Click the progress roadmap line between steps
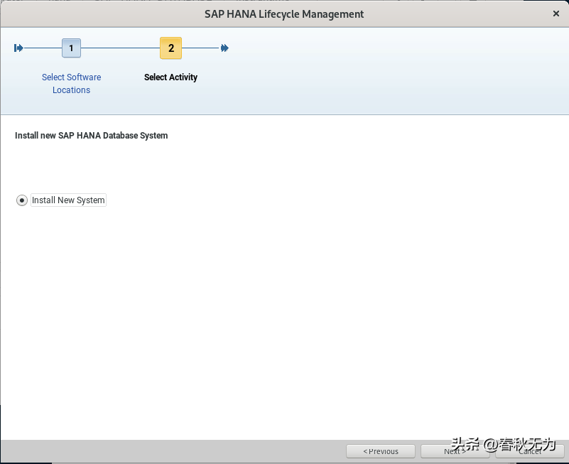This screenshot has width=569, height=464. [121, 48]
